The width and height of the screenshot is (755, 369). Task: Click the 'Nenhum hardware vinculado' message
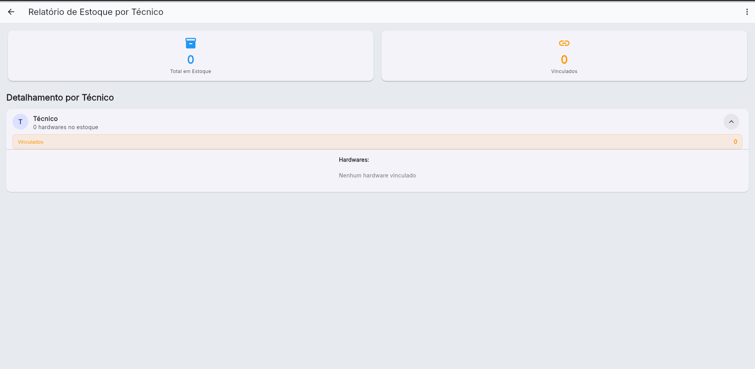tap(377, 175)
